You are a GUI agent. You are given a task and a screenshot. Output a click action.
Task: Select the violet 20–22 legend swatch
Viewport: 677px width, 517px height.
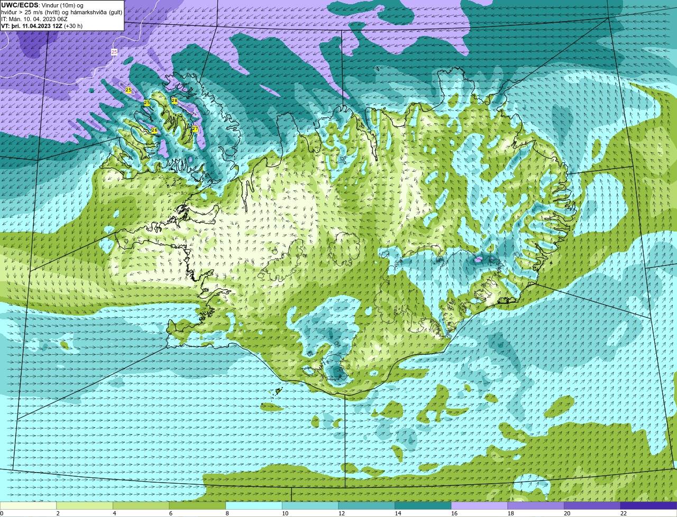click(592, 505)
